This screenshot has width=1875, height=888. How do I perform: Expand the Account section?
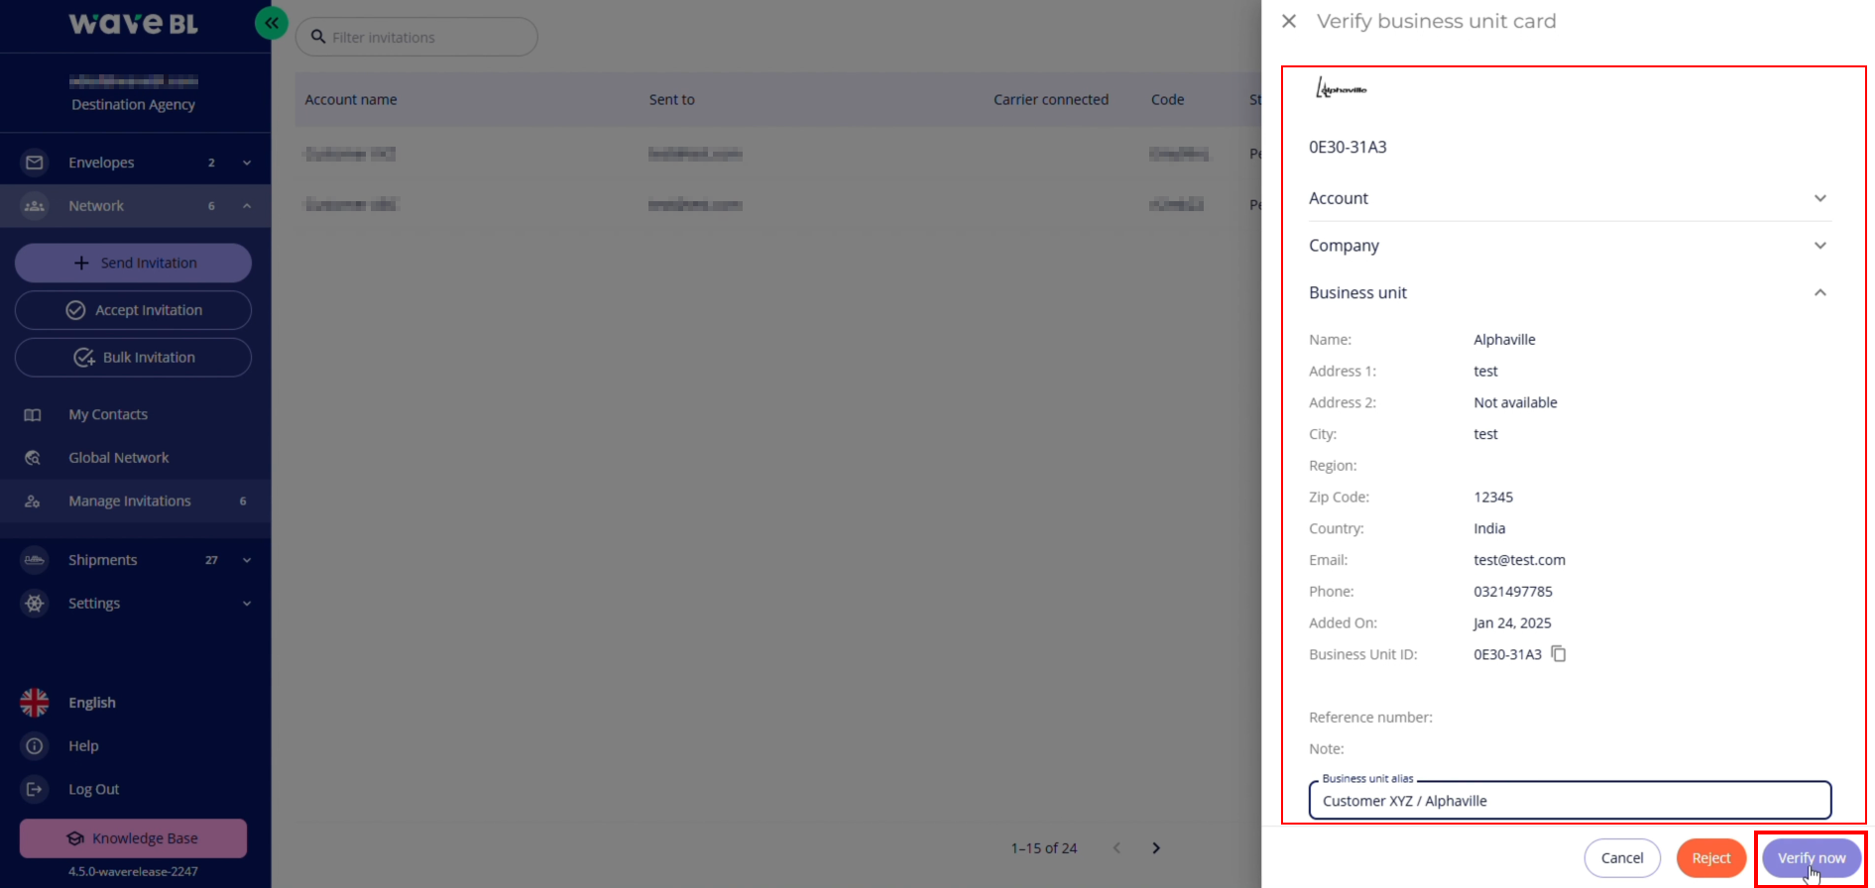point(1570,198)
